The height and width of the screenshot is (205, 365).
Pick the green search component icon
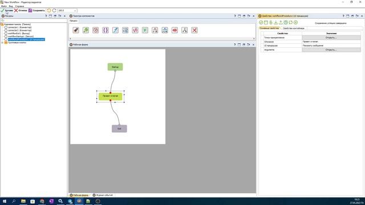(86, 30)
